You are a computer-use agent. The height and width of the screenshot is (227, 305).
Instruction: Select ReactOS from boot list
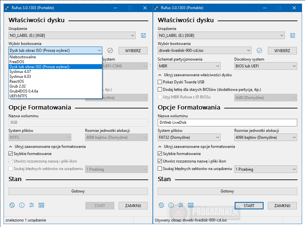click(x=55, y=81)
